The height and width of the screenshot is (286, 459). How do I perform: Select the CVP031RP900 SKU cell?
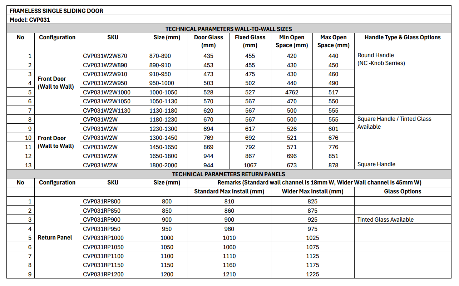pos(113,220)
